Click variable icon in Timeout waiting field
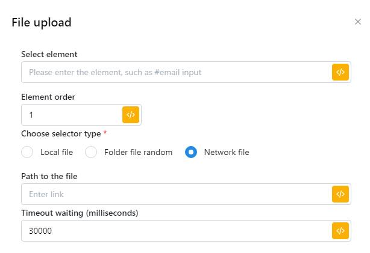 click(x=340, y=231)
